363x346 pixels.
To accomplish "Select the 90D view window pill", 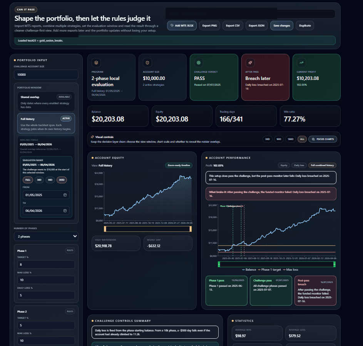I will 278,139.
